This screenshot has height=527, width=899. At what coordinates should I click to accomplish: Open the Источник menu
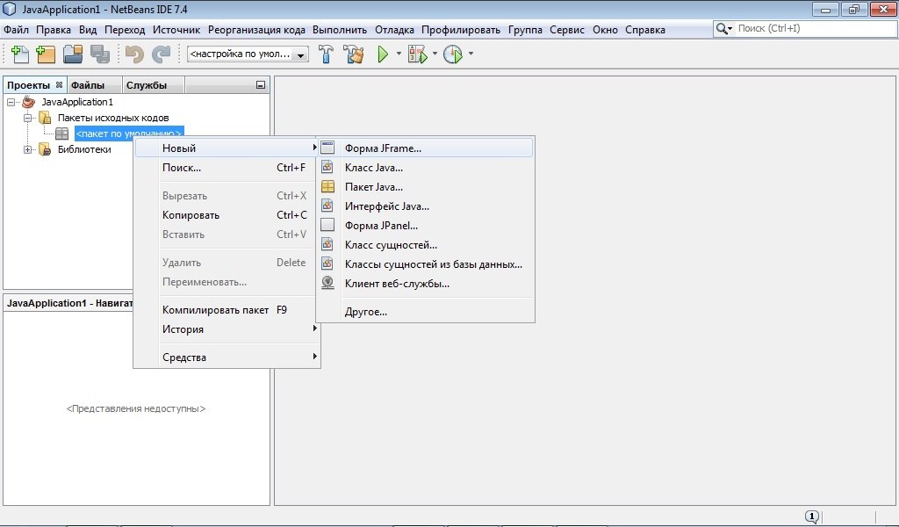pyautogui.click(x=176, y=30)
